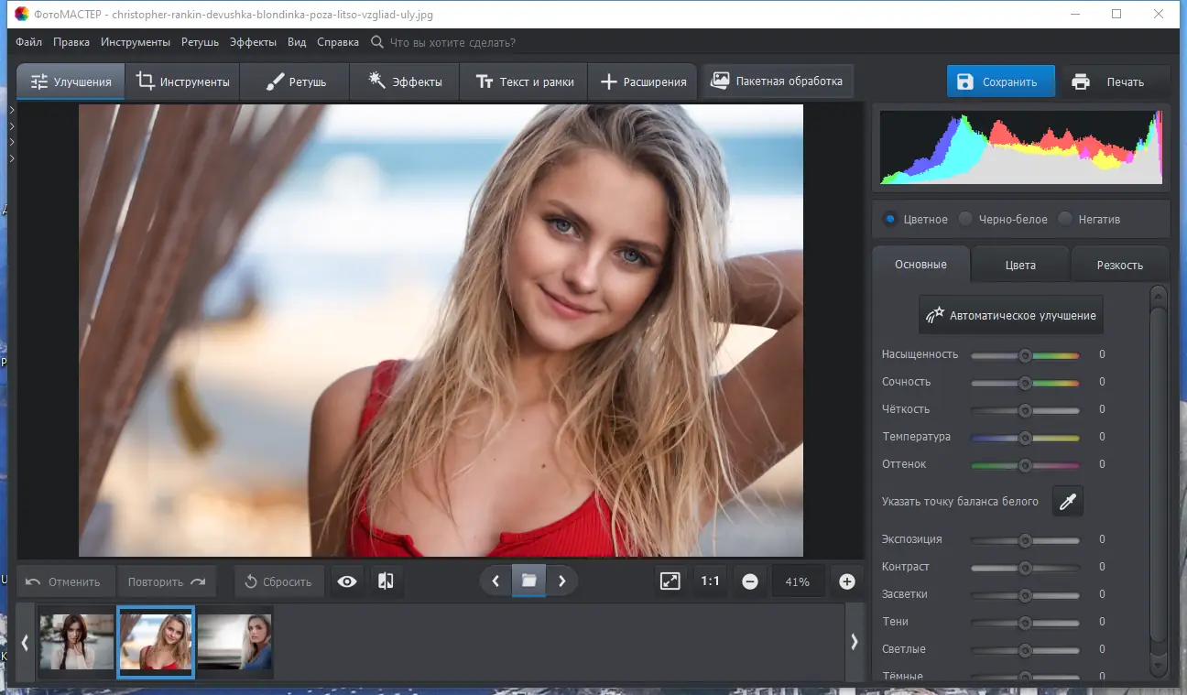Switch to the Цвета tab
Image resolution: width=1187 pixels, height=695 pixels.
[1020, 265]
